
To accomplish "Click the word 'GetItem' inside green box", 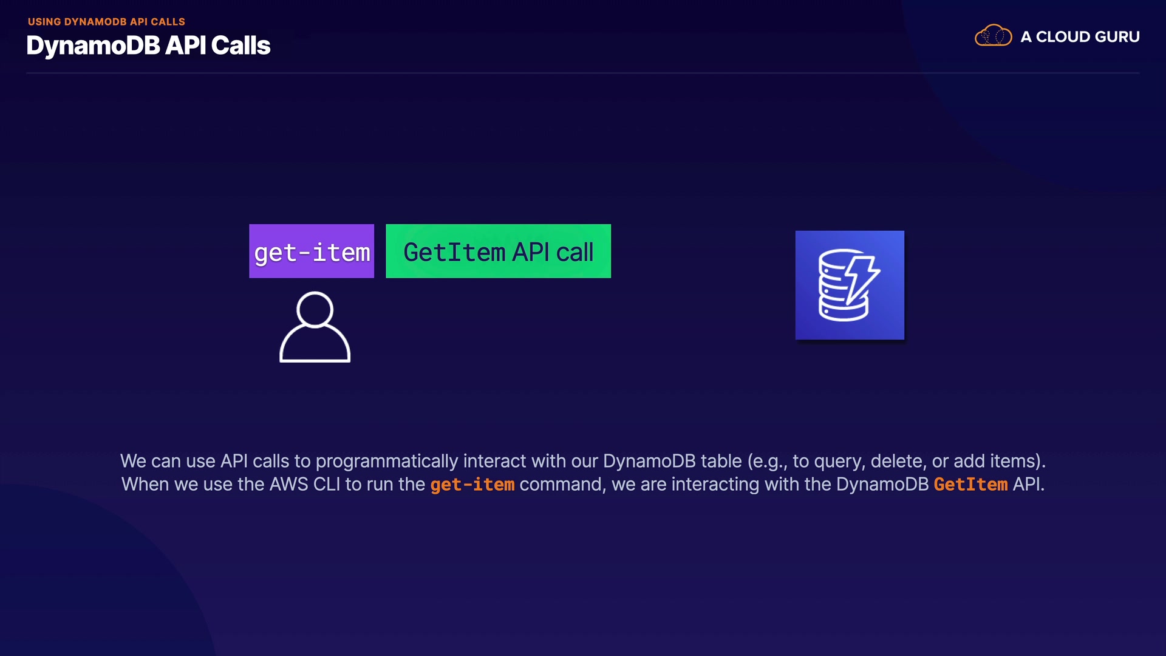I will pyautogui.click(x=454, y=252).
